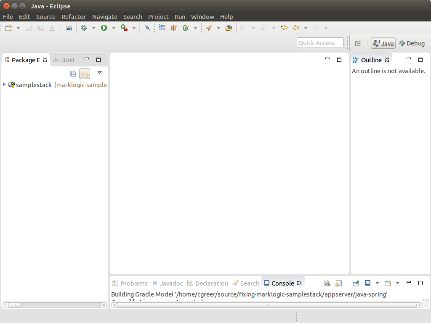Click the New Java Package icon

coord(174,28)
